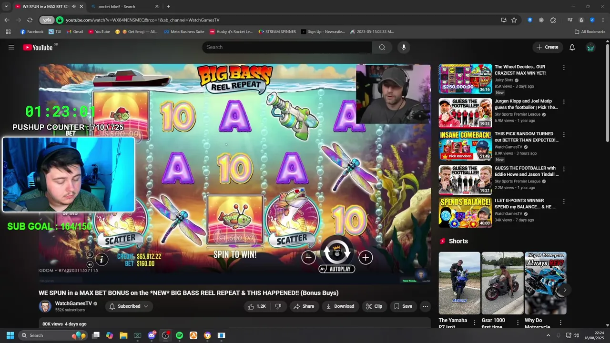Open options for Jurgen Klopp video
Screen dimensions: 610x343
click(564, 102)
